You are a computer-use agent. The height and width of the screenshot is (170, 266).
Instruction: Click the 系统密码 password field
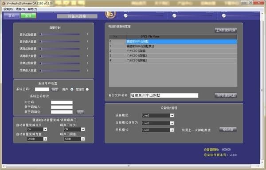coord(42,89)
